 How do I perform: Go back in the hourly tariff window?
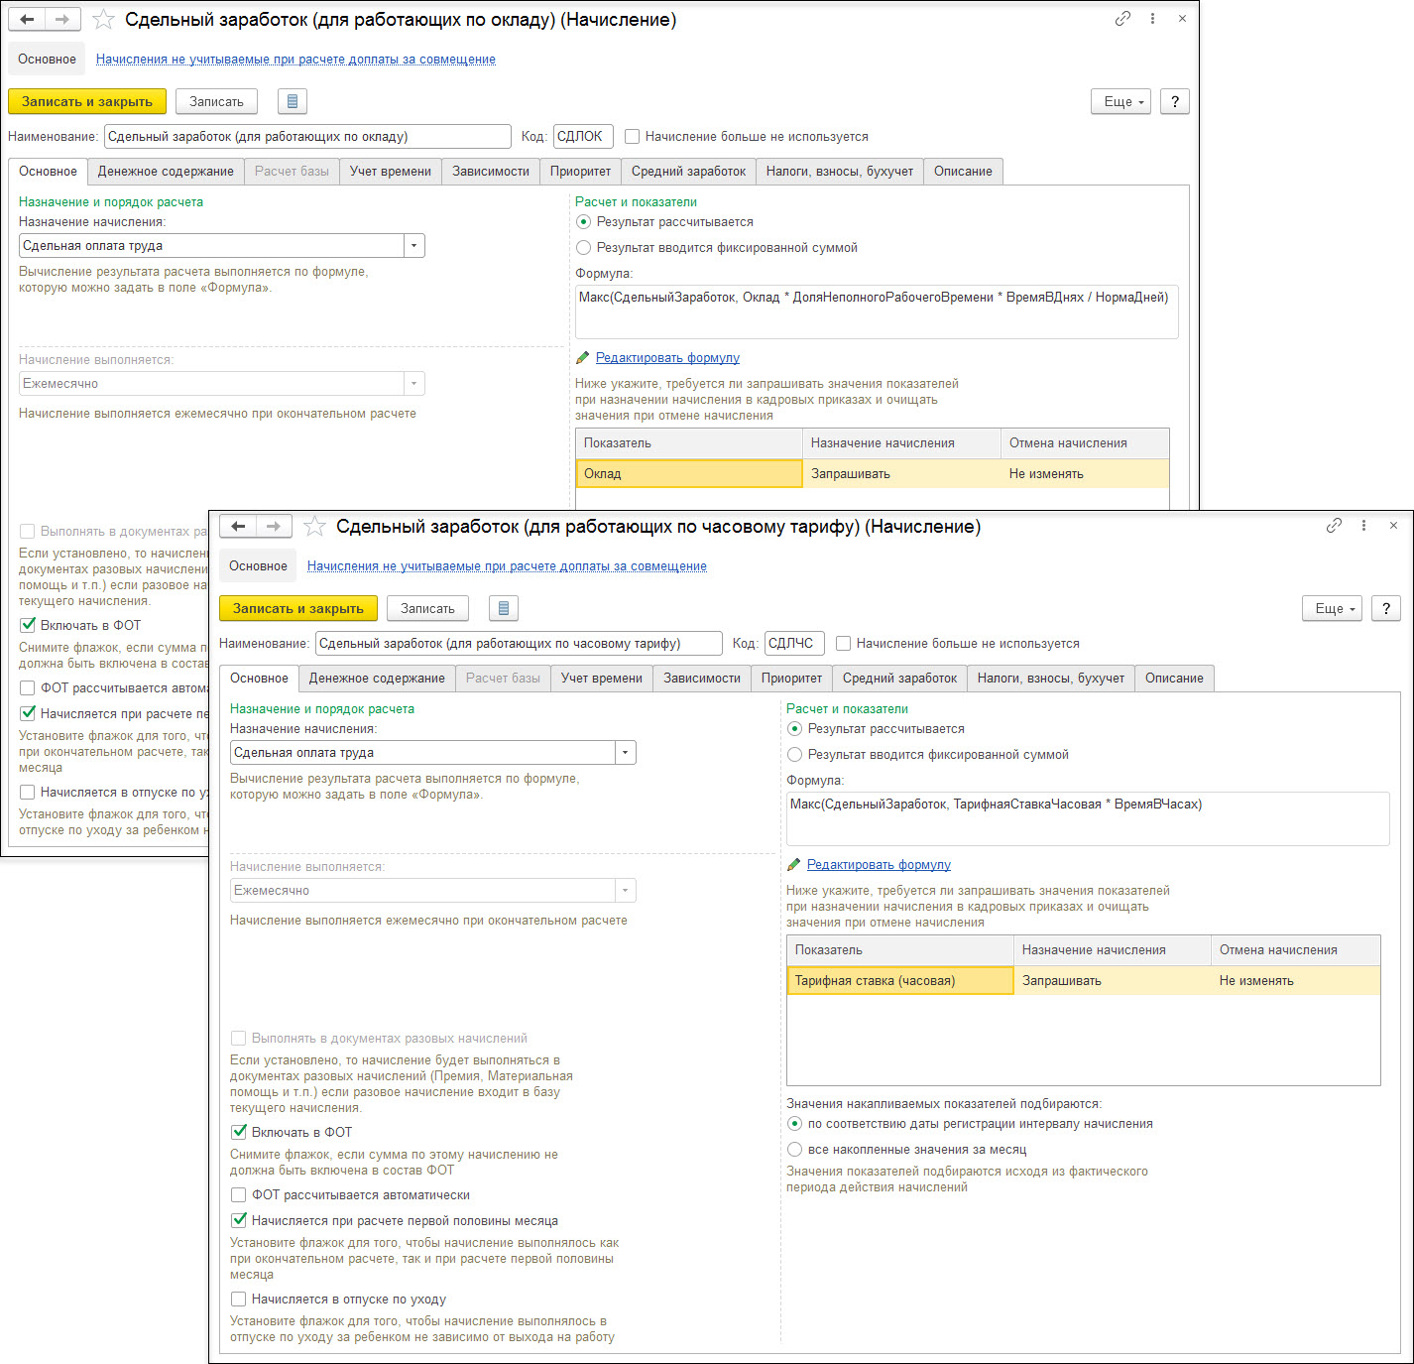(x=238, y=527)
